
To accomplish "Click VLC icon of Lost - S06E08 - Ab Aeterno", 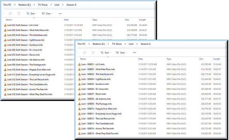I will (x=79, y=99).
